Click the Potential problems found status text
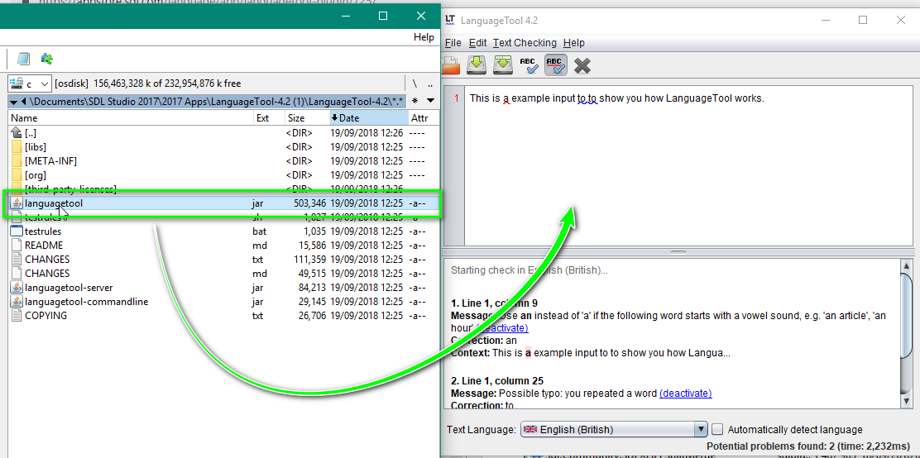 pos(810,446)
